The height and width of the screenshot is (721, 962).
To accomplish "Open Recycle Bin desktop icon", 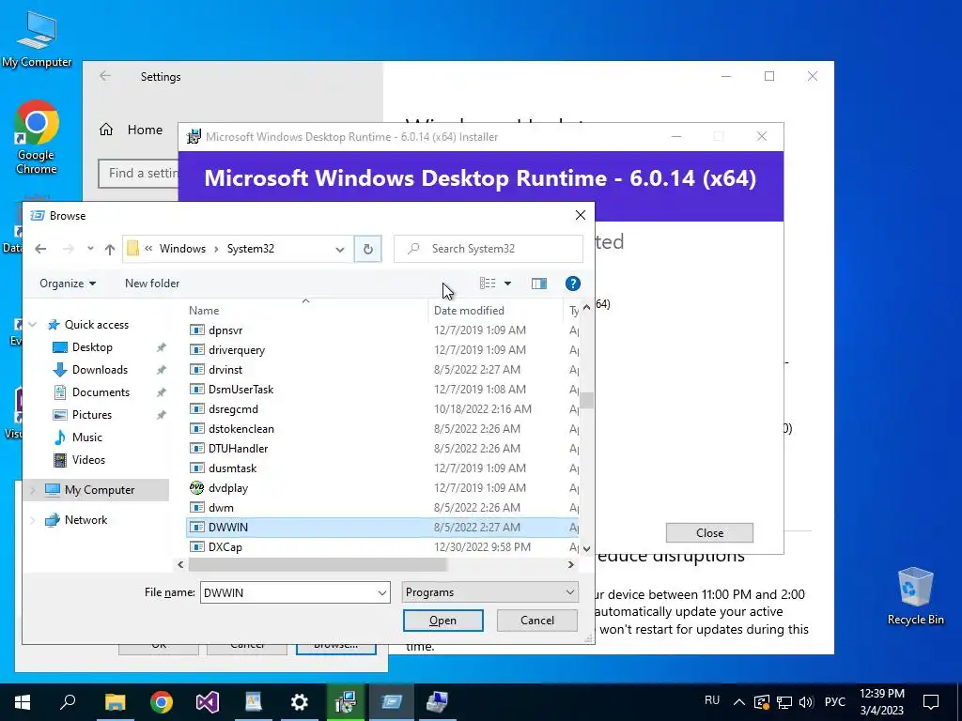I will tap(915, 596).
